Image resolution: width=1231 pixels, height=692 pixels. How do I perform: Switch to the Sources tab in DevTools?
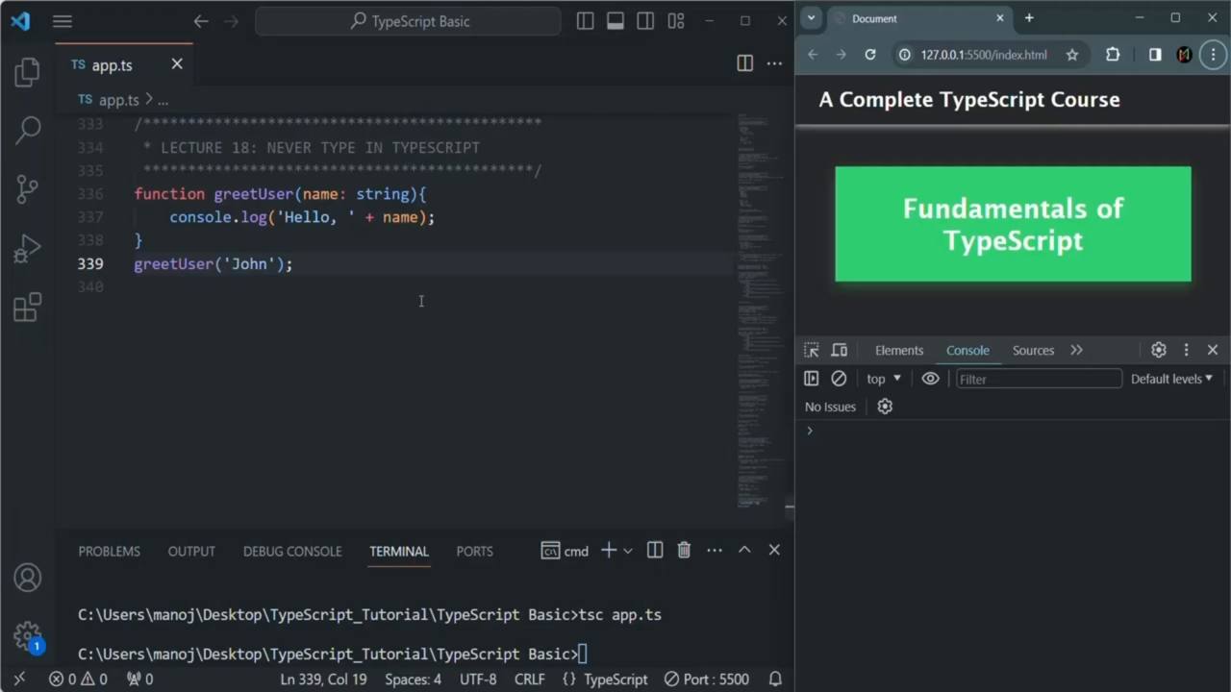pos(1033,350)
